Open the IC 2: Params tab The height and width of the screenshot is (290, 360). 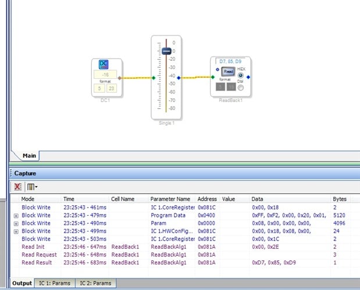click(95, 283)
